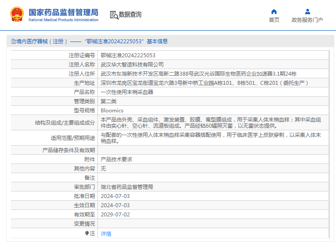
Task: Click the 产品储存条件及有效期 label
Action: (69, 150)
